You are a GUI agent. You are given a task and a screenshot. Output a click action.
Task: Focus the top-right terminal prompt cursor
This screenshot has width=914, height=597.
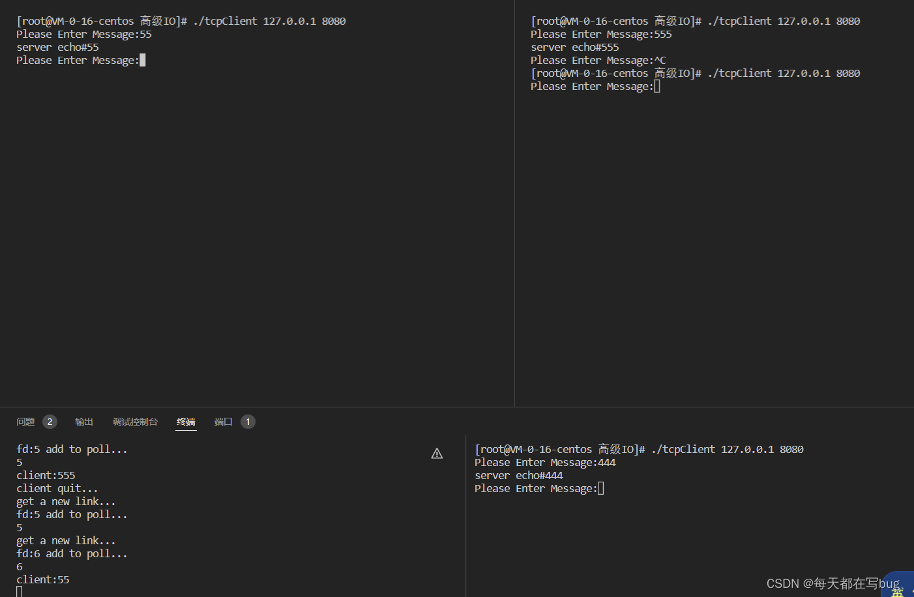tap(657, 86)
